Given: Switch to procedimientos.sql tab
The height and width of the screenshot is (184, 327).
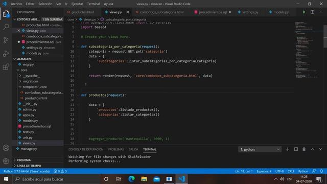Looking at the screenshot, I should pos(213,12).
